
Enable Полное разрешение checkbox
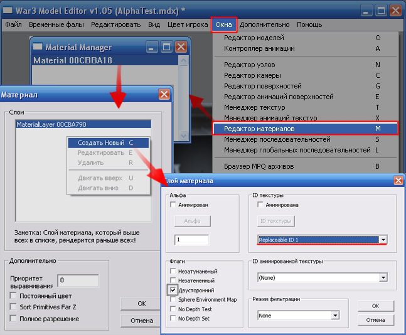[13, 318]
